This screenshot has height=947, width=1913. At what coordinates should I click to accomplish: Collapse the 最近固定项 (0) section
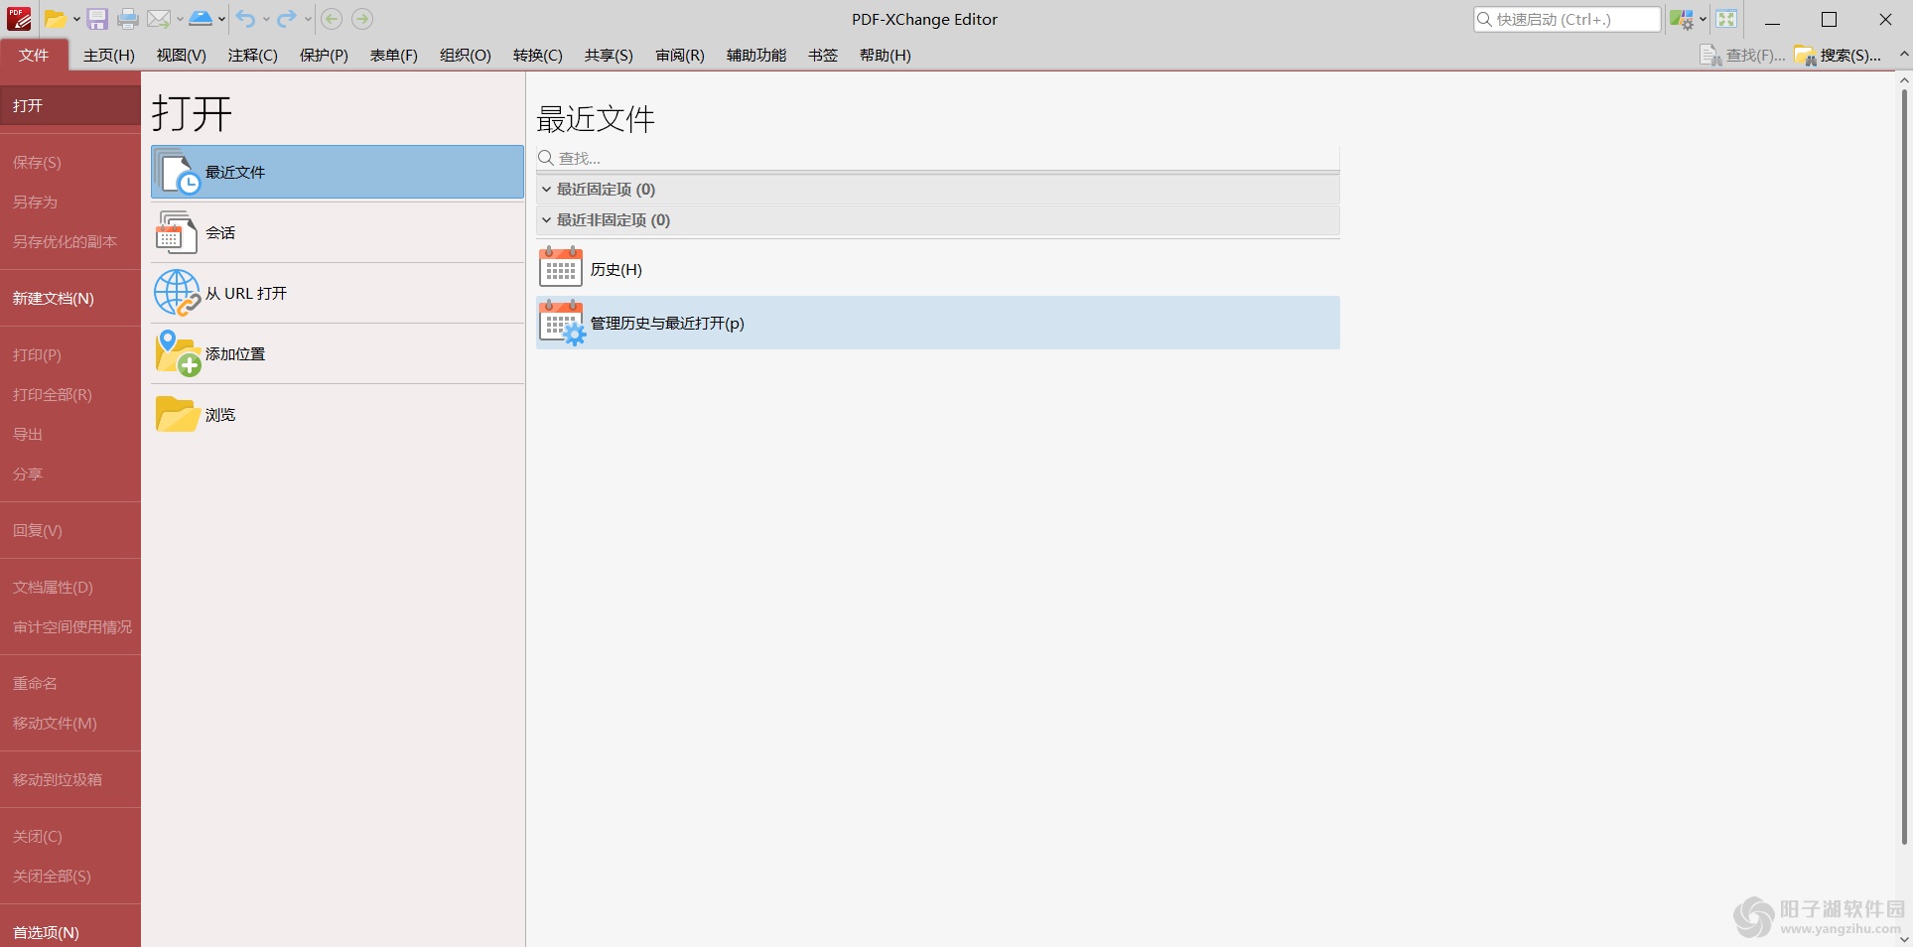(546, 189)
